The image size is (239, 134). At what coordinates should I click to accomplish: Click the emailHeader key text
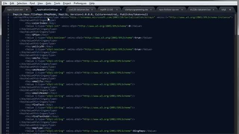tap(40, 93)
